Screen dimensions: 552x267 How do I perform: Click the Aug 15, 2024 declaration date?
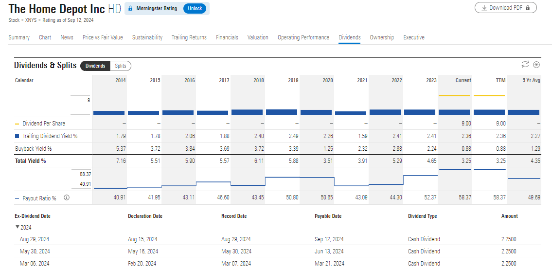pos(142,239)
